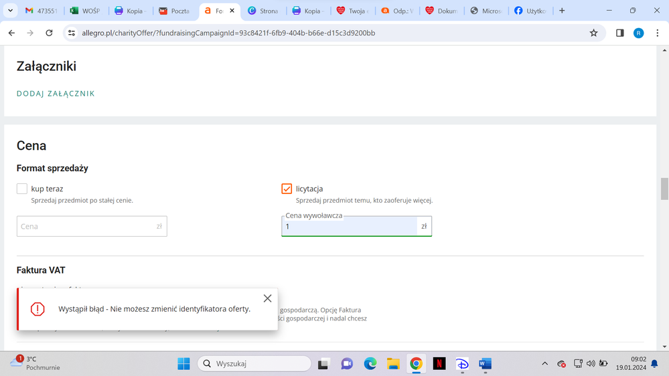
Task: Expand the tab search dropdown
Action: [x=10, y=11]
